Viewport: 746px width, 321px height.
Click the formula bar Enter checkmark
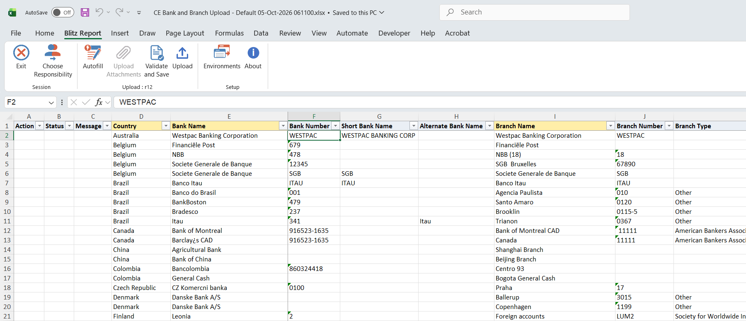[86, 102]
